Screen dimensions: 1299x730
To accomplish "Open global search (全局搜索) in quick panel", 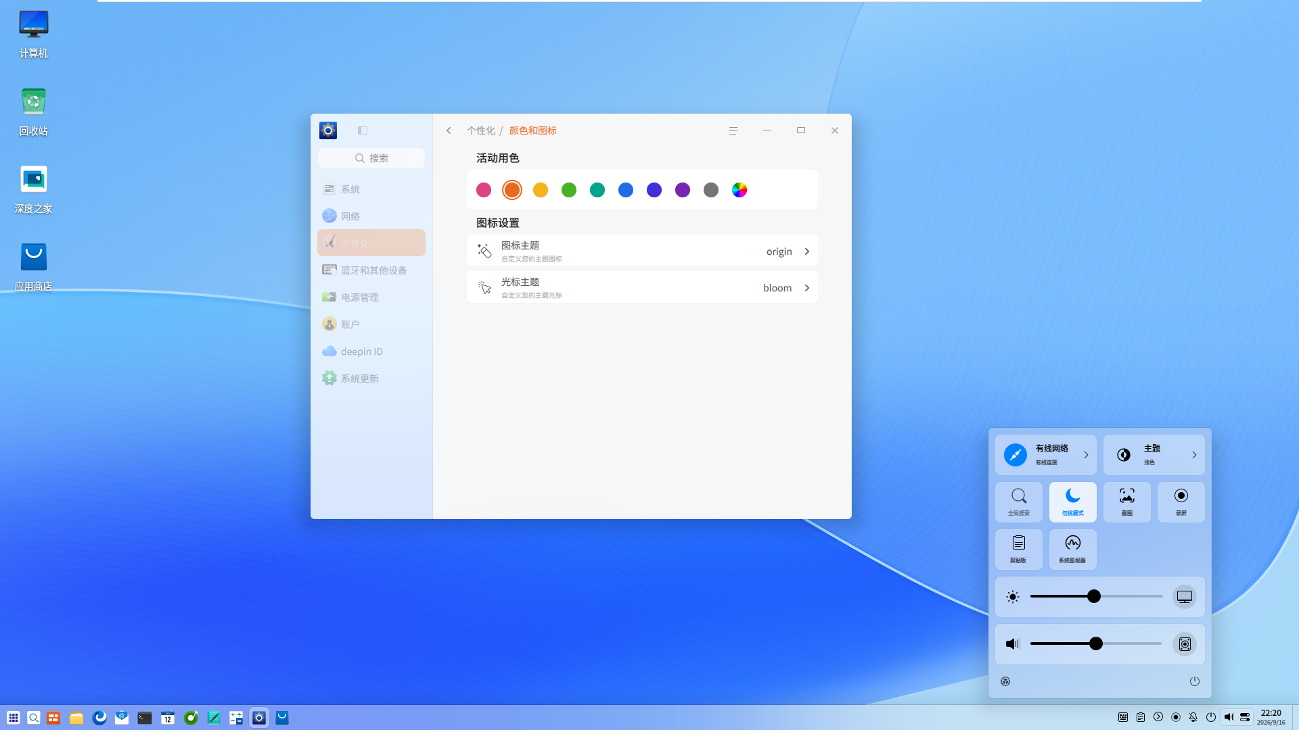I will (1018, 502).
